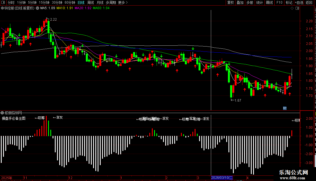The height and width of the screenshot is (181, 316).
Task: Click the MA5: 1.89 indicator label
Action: pyautogui.click(x=48, y=8)
